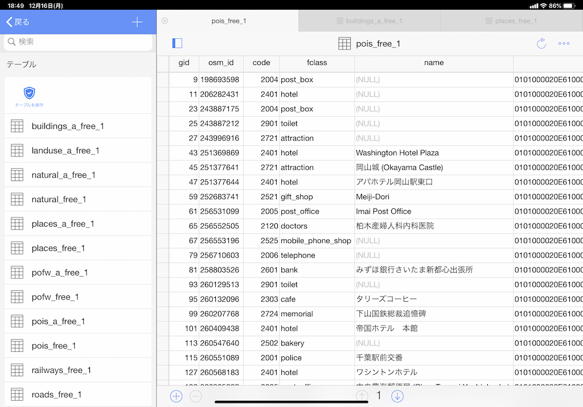Click grid icon beside railways_free_1
The height and width of the screenshot is (407, 583).
(x=17, y=370)
